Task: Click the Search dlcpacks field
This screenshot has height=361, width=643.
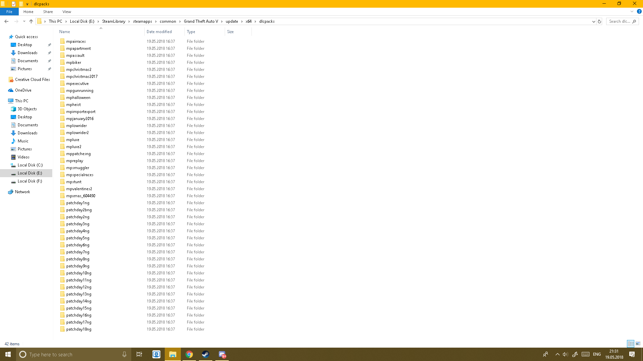Action: pos(622,21)
